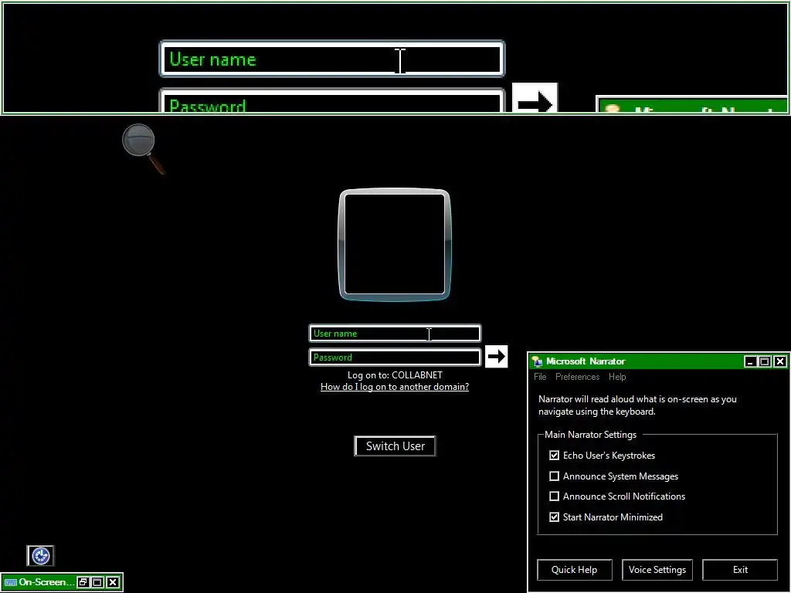Open Voice Settings in Narrator
Screen dimensions: 791x593
point(657,570)
